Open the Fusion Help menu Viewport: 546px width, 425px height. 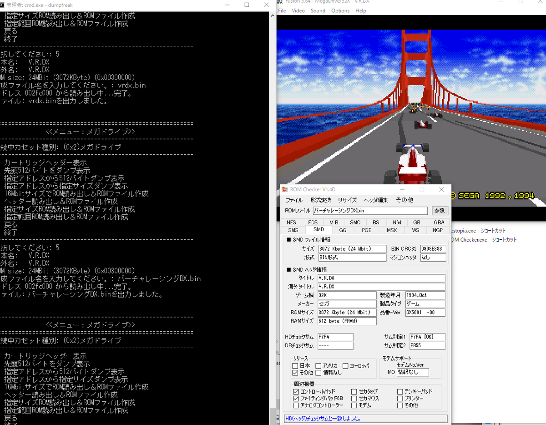point(361,11)
